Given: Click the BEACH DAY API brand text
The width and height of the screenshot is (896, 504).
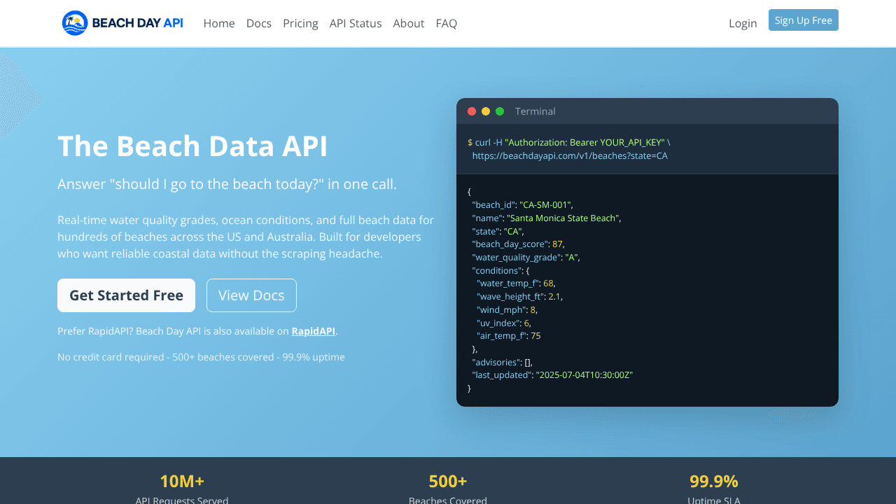Looking at the screenshot, I should tap(138, 23).
